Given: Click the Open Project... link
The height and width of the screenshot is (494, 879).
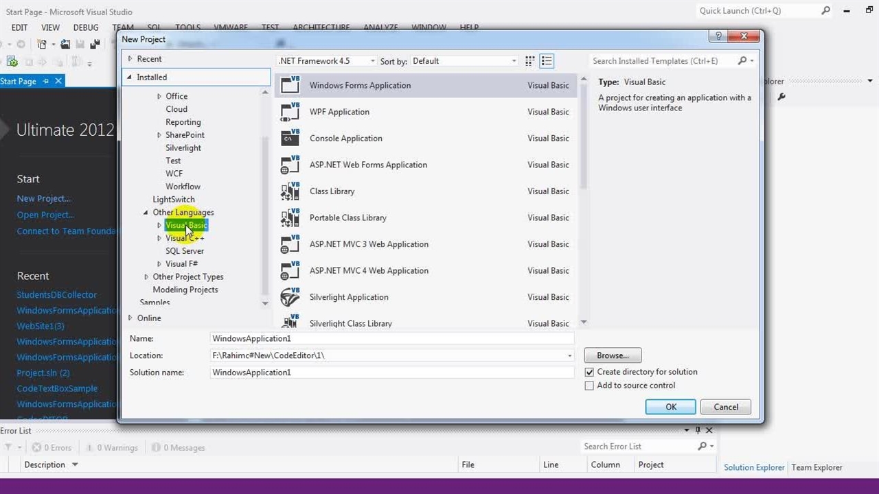Looking at the screenshot, I should coord(45,215).
